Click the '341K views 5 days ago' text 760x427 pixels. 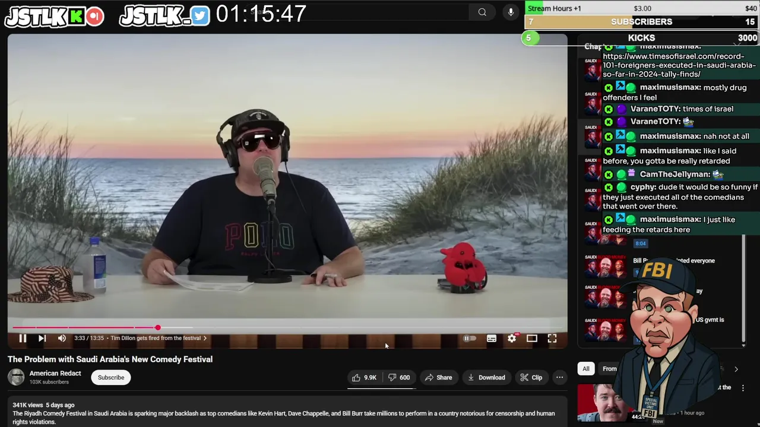[43, 405]
